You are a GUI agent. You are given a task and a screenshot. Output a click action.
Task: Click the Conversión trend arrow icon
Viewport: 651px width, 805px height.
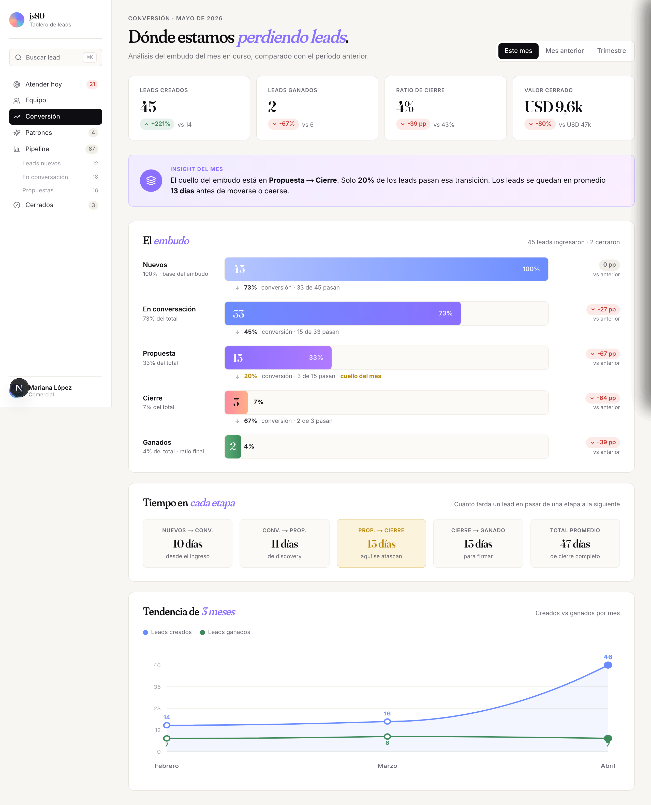(x=17, y=117)
